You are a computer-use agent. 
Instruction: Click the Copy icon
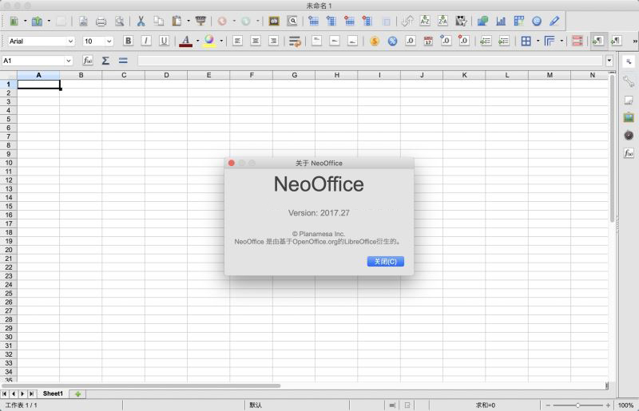coord(158,22)
